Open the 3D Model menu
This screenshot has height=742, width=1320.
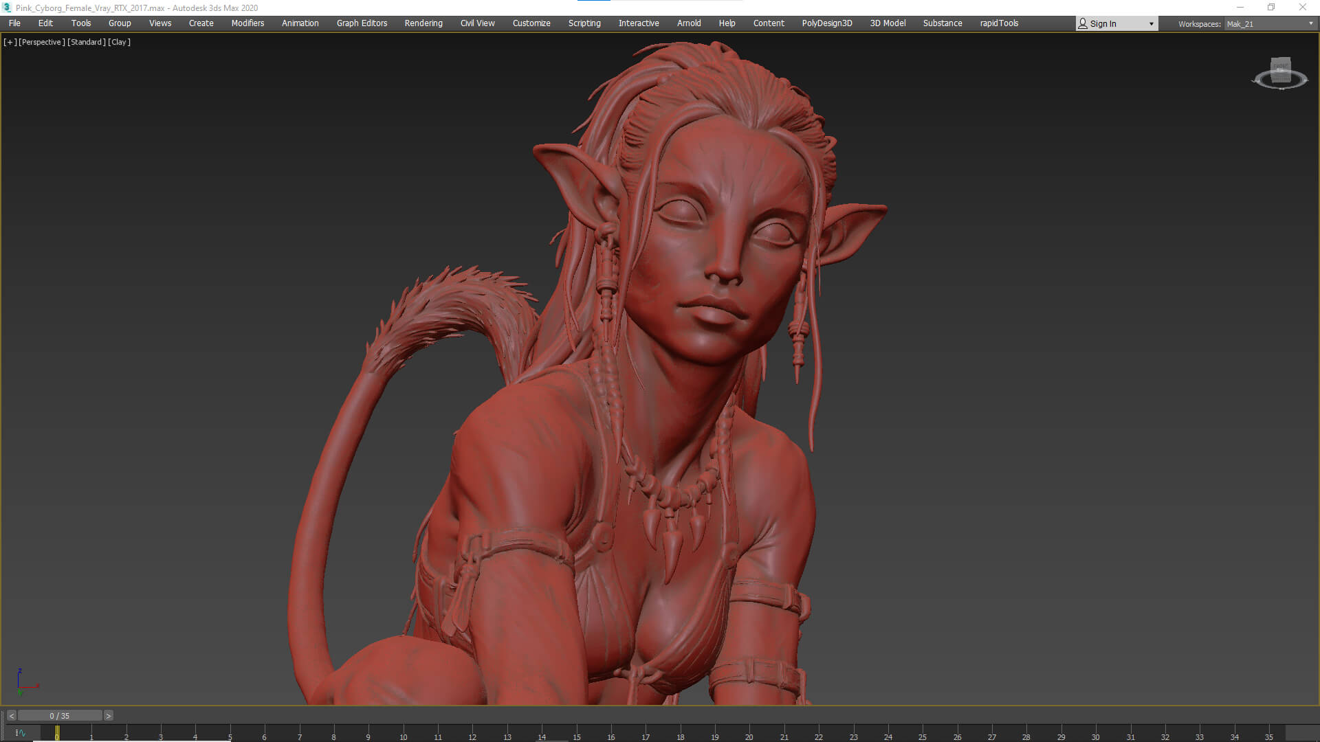click(888, 23)
